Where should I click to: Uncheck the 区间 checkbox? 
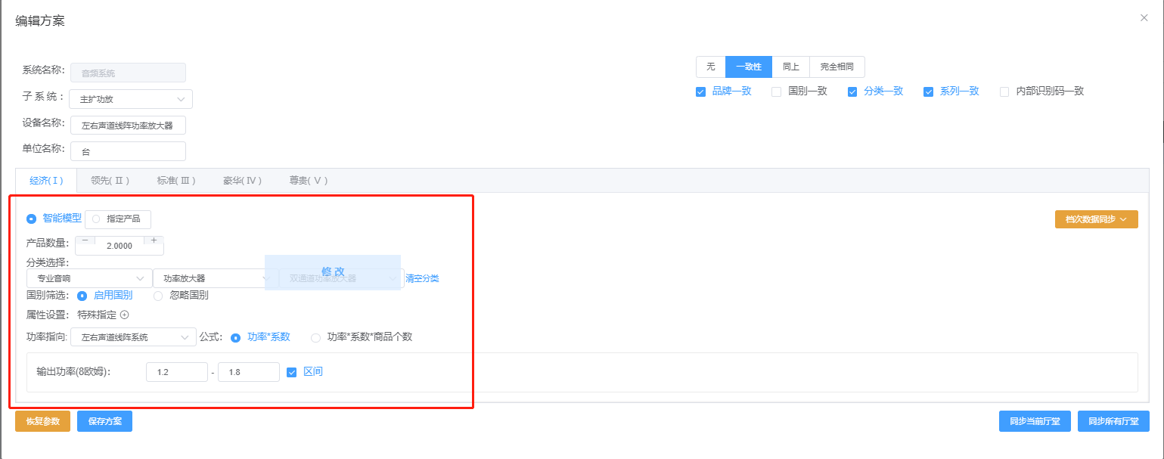tap(292, 372)
